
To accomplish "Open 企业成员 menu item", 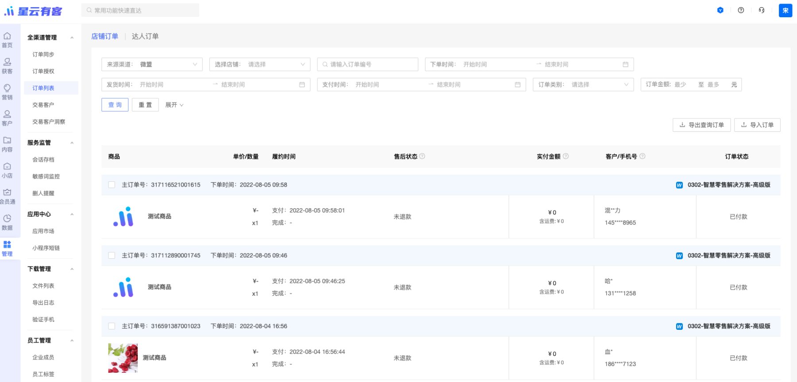I will [x=43, y=358].
